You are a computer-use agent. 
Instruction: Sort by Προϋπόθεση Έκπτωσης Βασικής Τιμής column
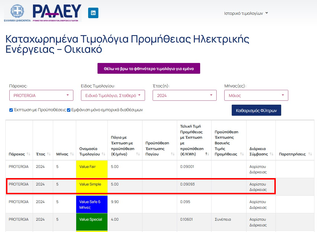point(242,154)
